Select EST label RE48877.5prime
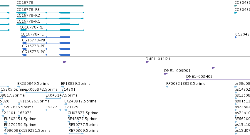Image resolution: width=250 pixels, height=135 pixels. click(83, 119)
